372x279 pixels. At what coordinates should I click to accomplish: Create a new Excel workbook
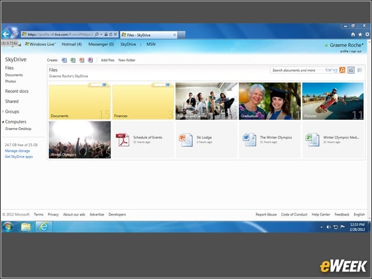(x=73, y=60)
